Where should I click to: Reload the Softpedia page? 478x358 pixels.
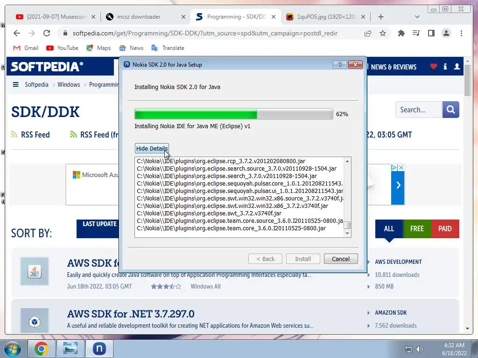pos(46,33)
